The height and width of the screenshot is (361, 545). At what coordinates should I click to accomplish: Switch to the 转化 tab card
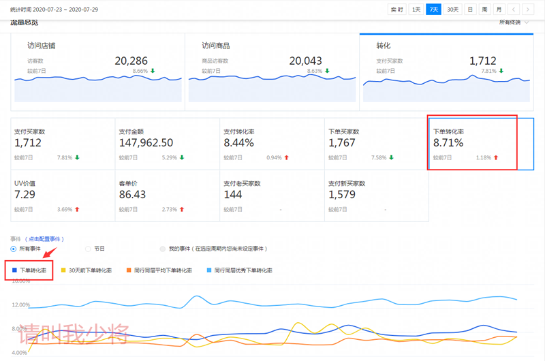(x=446, y=72)
